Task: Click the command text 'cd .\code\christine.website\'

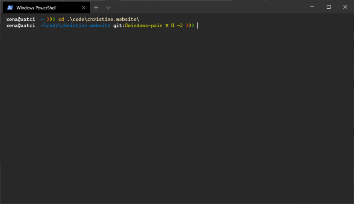Action: tap(99, 20)
